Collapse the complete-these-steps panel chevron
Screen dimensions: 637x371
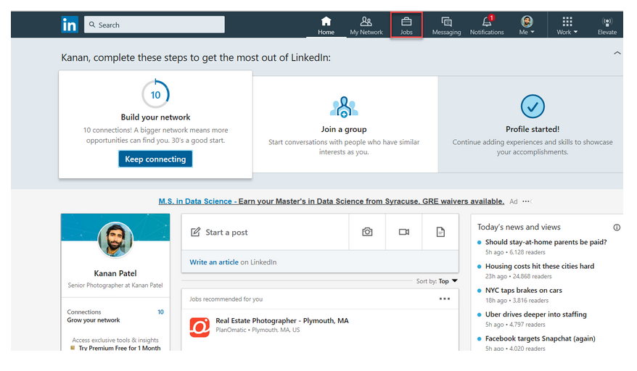(617, 53)
